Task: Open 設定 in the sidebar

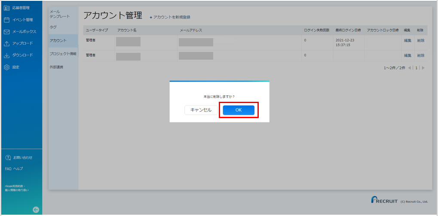Action: tap(15, 67)
